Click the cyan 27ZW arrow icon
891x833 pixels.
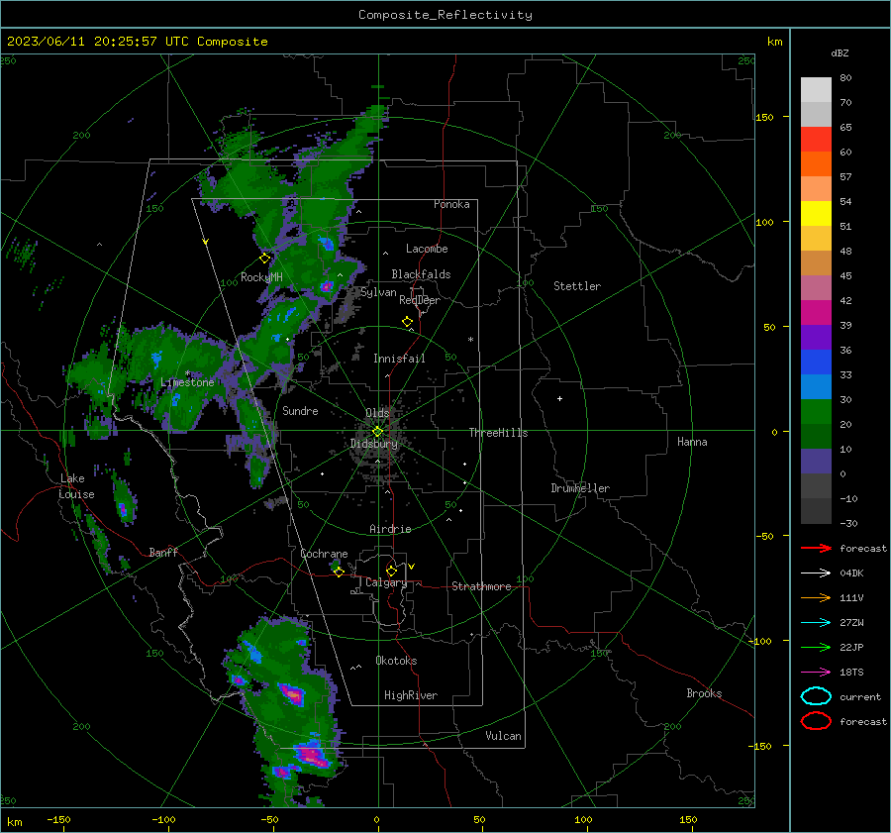click(x=816, y=623)
